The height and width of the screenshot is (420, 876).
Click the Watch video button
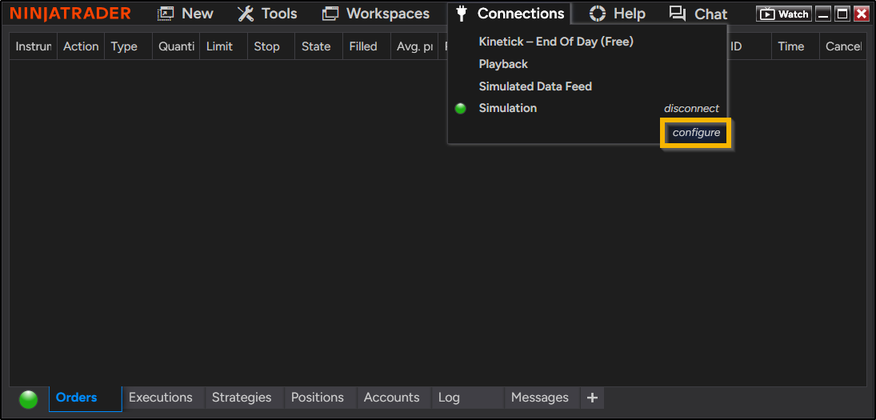(x=784, y=14)
